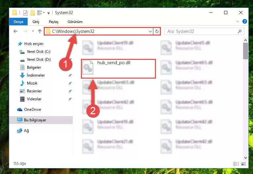253x174 pixels.
Task: Select the hub_send_po.dll file name
Action: click(x=114, y=62)
